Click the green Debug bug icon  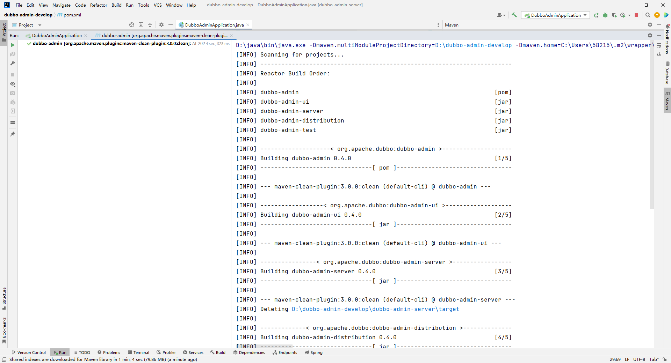pyautogui.click(x=605, y=15)
